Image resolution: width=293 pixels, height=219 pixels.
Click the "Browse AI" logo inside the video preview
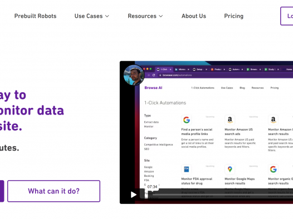[153, 88]
